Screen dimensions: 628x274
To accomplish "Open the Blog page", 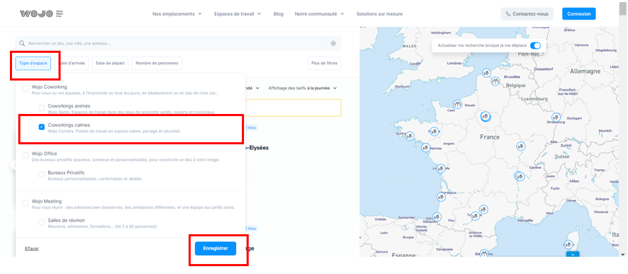I will pos(278,14).
